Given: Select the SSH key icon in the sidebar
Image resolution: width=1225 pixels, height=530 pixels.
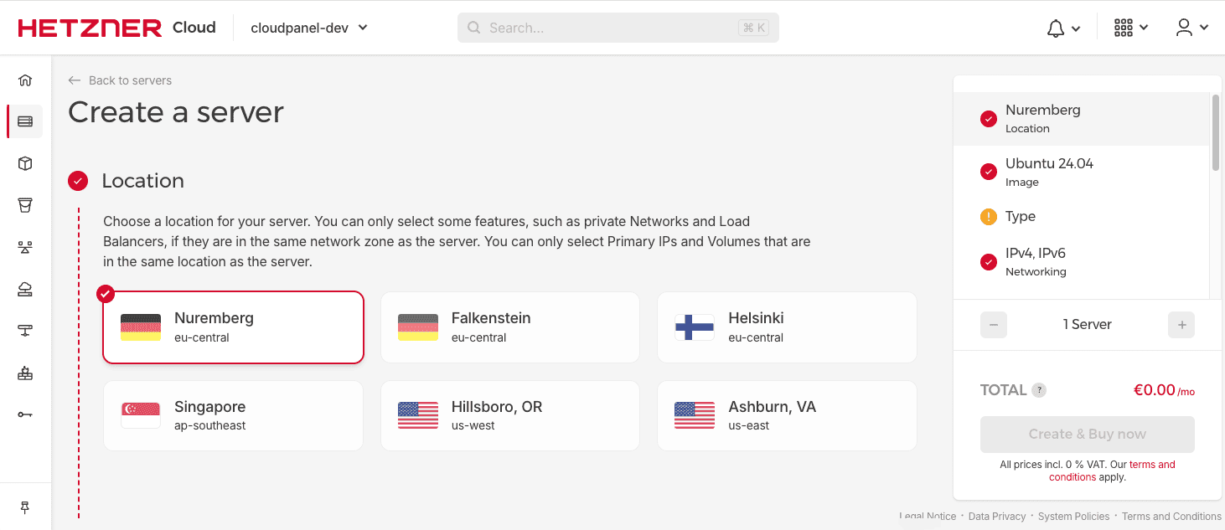Looking at the screenshot, I should point(25,414).
